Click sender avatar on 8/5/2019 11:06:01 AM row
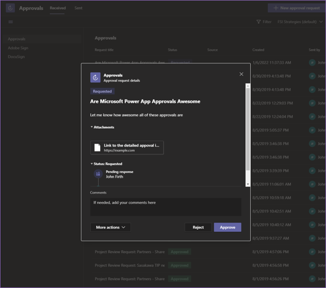Screen dimensions: 326x288 click(x=312, y=184)
